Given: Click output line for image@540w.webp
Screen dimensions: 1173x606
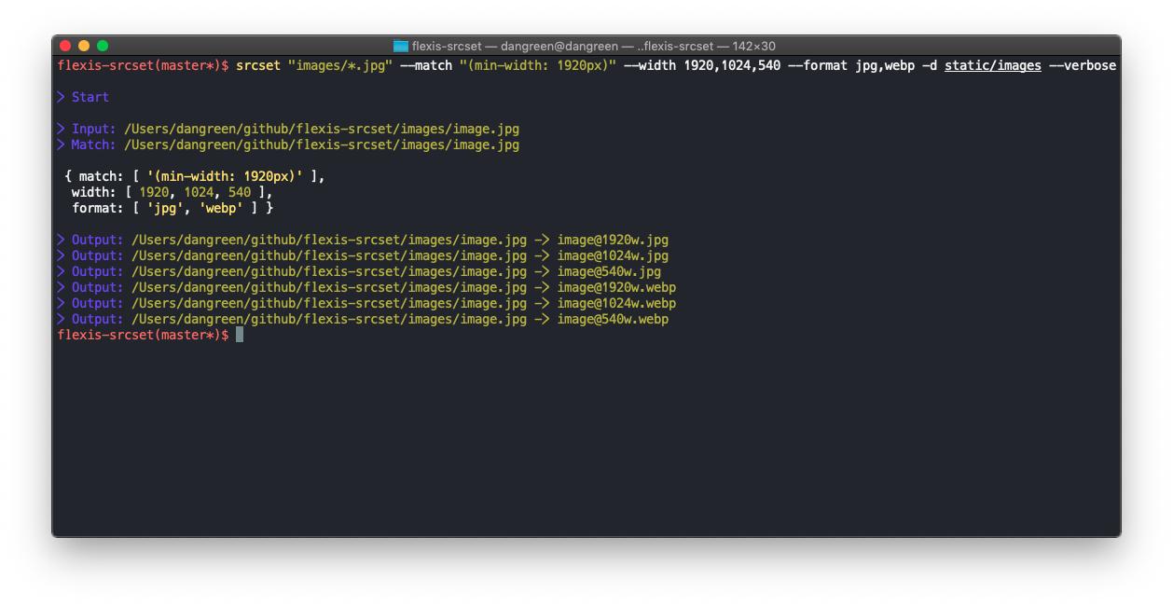Looking at the screenshot, I should point(363,319).
